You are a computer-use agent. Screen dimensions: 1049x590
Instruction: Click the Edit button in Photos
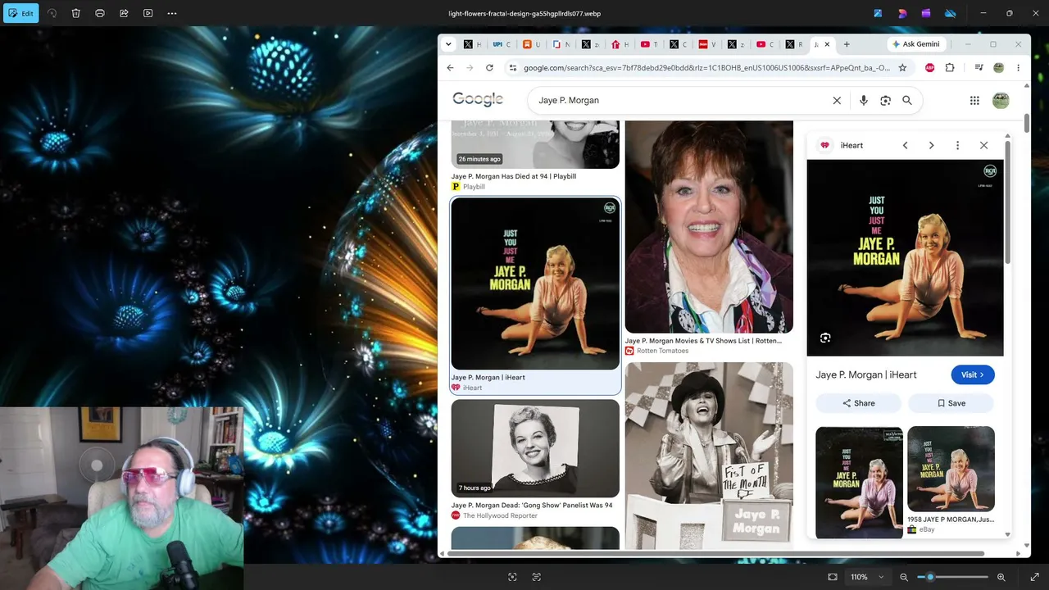click(21, 13)
